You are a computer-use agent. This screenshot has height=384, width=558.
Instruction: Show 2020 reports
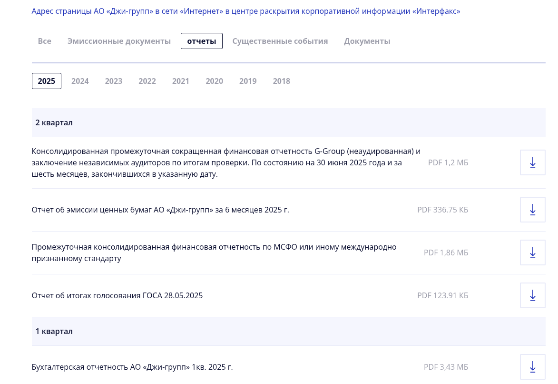[214, 81]
